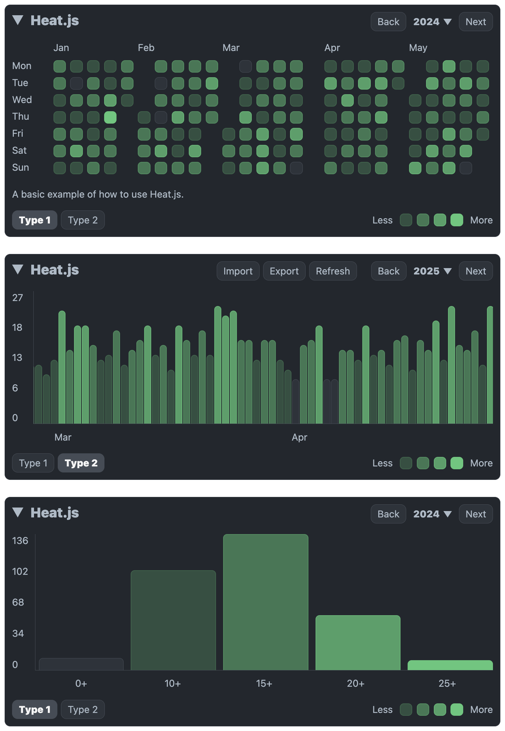Toggle brightest legend color in 2025 chart panel

[x=457, y=463]
